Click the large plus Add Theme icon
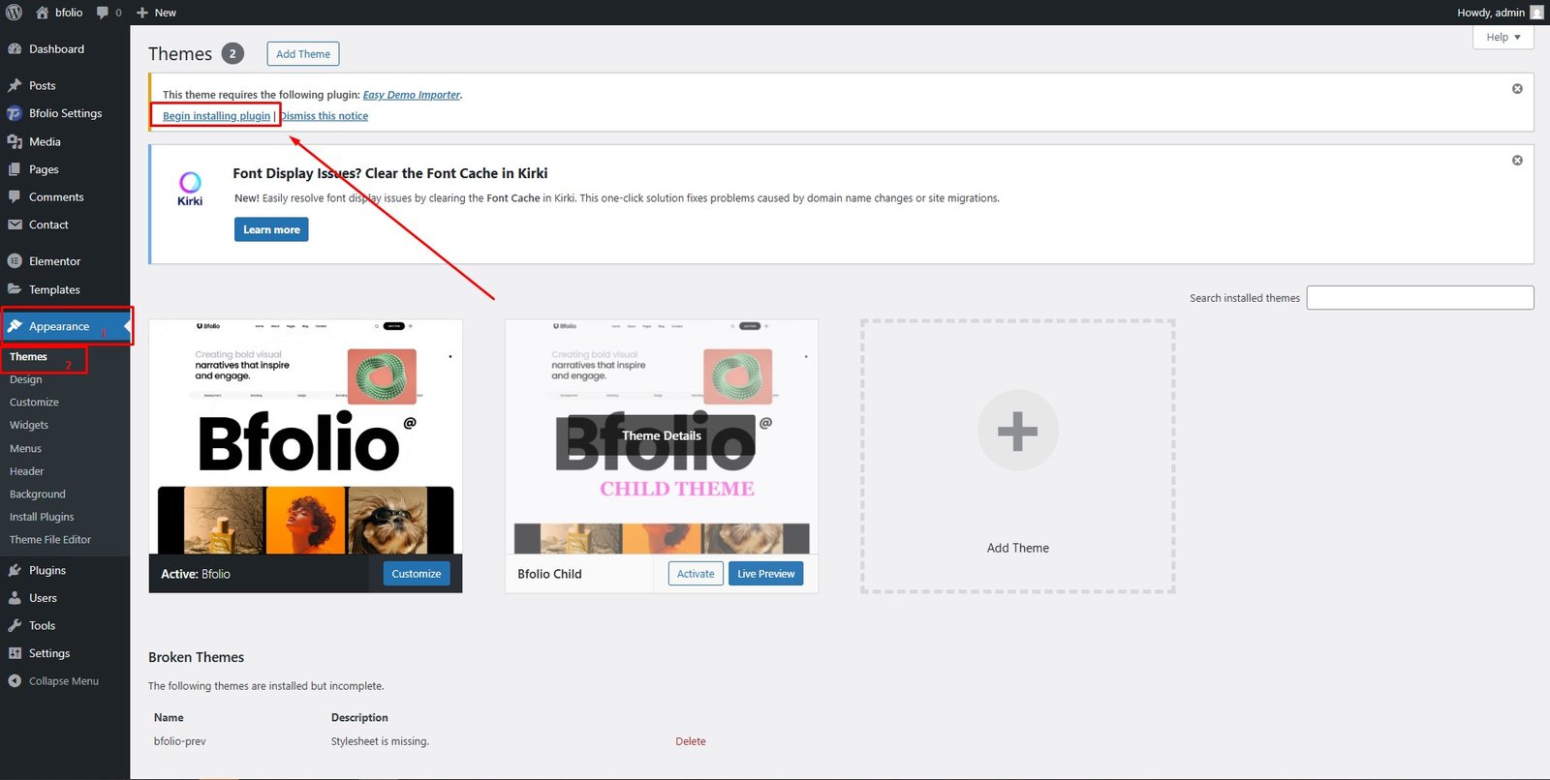 [x=1017, y=431]
